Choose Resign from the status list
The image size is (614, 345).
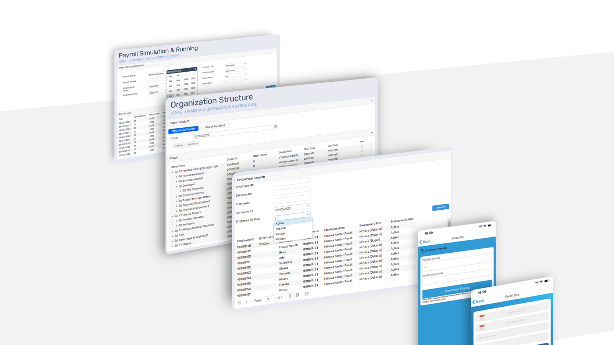(x=293, y=233)
